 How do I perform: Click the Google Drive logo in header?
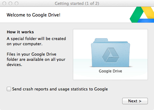coord(142,15)
